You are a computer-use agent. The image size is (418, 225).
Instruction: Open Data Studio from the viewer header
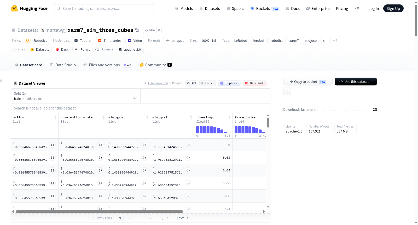pos(255,83)
